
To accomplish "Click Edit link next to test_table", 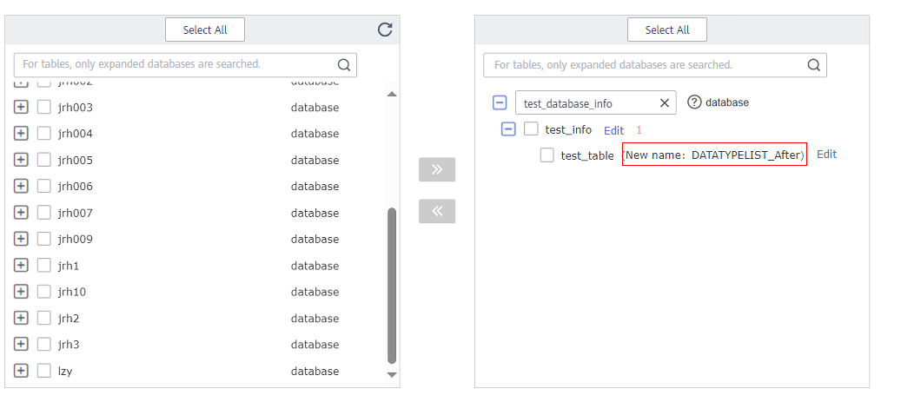I will 827,154.
